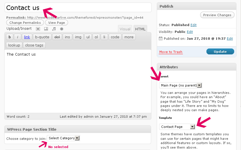Click the Add Video upload icon
Image resolution: width=241 pixels, height=150 pixels.
pyautogui.click(x=46, y=29)
